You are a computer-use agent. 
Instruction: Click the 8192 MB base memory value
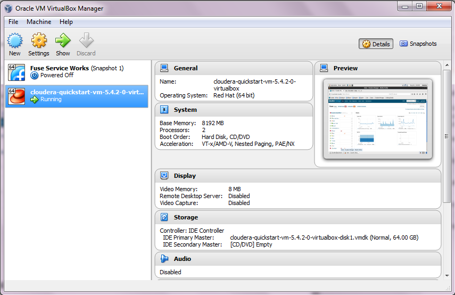point(213,123)
